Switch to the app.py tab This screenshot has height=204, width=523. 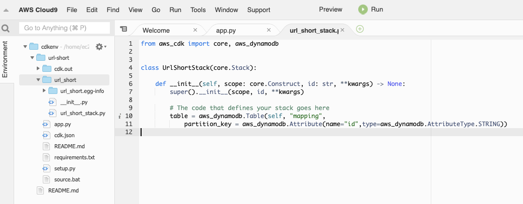tap(226, 30)
